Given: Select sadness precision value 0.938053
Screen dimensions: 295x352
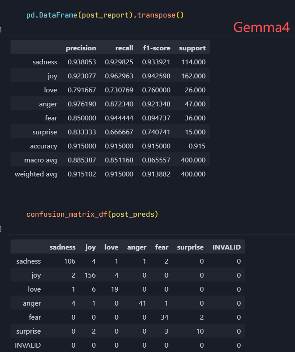Looking at the screenshot, I should (x=82, y=62).
